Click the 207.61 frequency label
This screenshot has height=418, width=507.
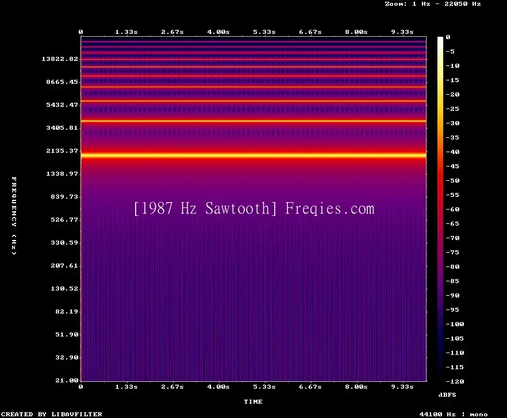64,265
